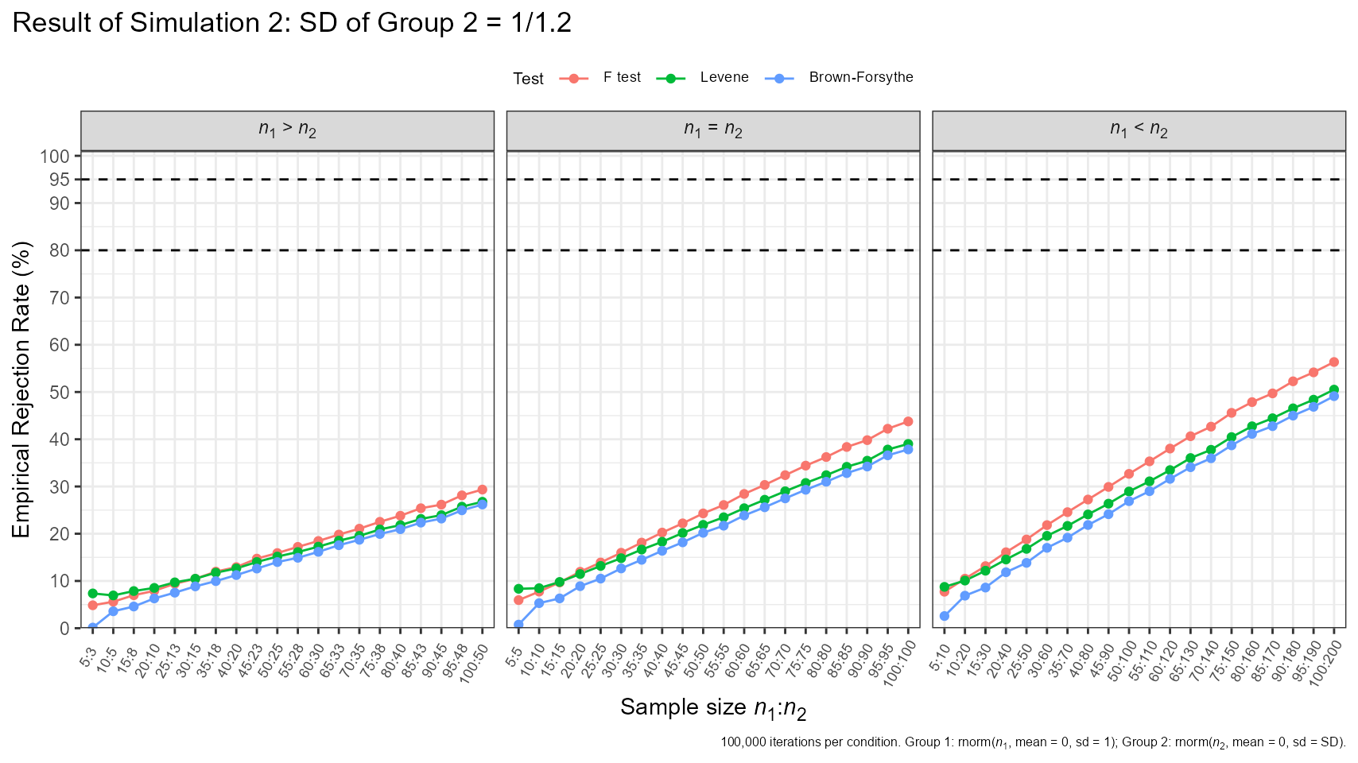Select the 'n1 < n2' facet strip header
The image size is (1358, 763).
click(1139, 130)
